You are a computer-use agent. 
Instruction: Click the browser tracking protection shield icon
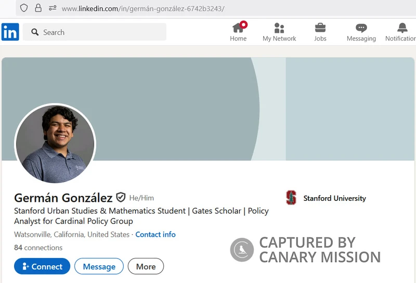pyautogui.click(x=24, y=8)
